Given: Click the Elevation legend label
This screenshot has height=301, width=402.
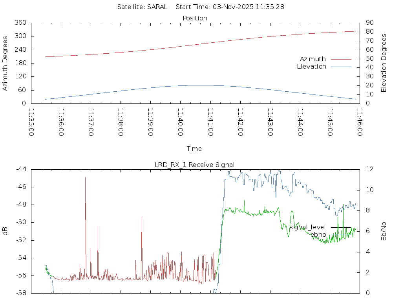Looking at the screenshot, I should (x=311, y=67).
